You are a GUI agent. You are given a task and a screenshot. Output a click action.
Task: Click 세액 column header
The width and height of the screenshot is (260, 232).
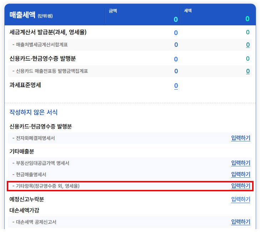click(188, 11)
